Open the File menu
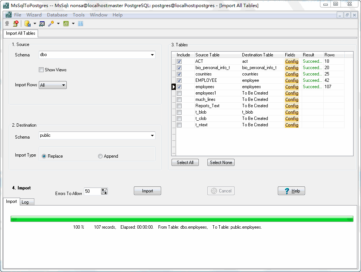The height and width of the screenshot is (272, 361). 18,15
